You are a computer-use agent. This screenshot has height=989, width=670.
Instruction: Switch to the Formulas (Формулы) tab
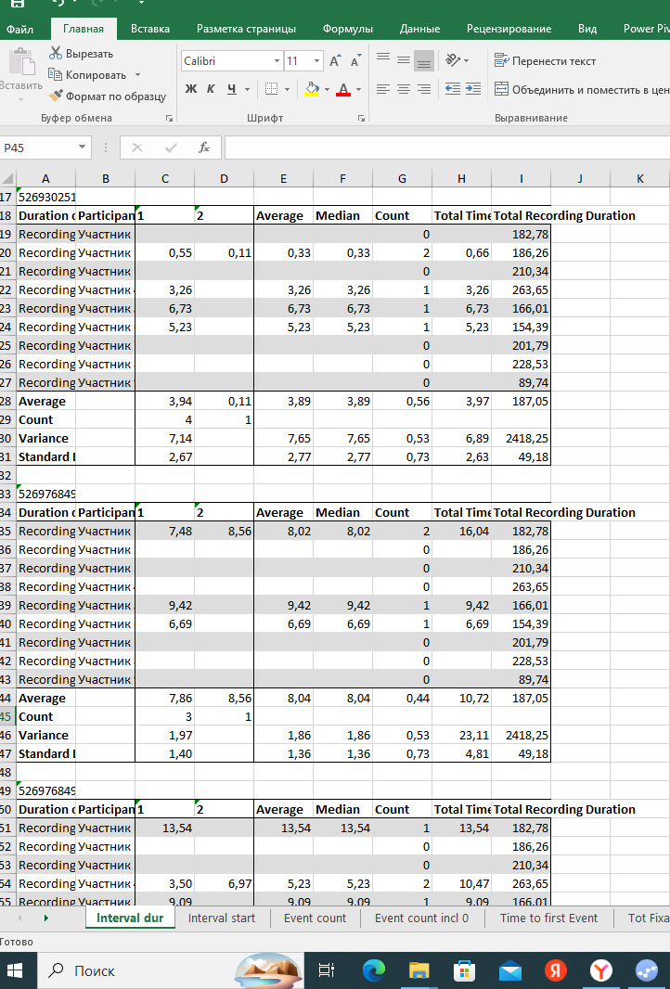point(348,29)
